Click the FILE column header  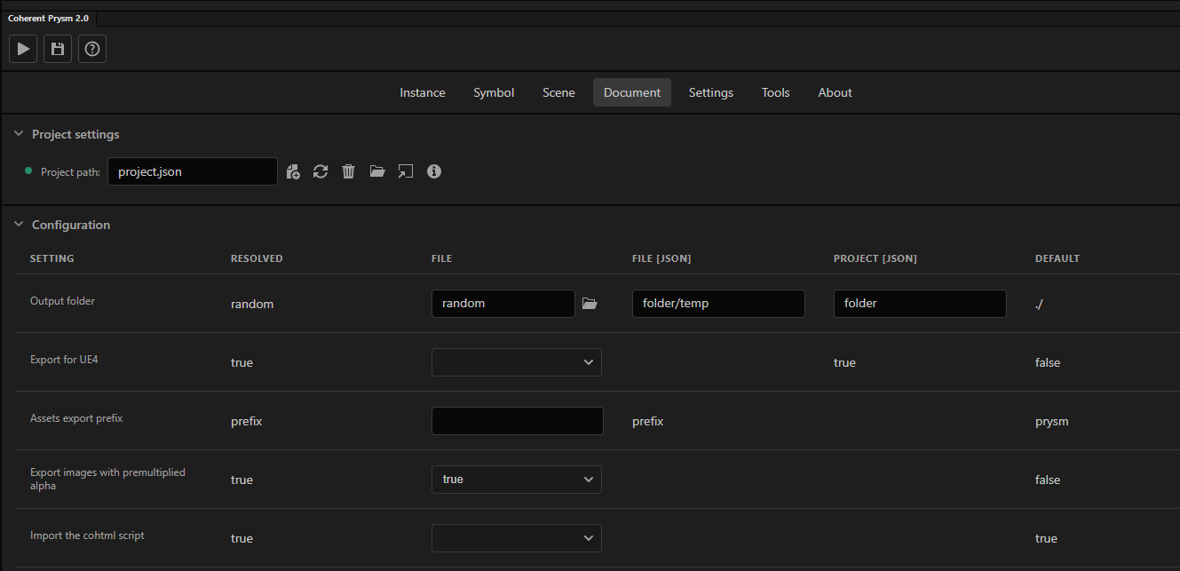[x=441, y=258]
